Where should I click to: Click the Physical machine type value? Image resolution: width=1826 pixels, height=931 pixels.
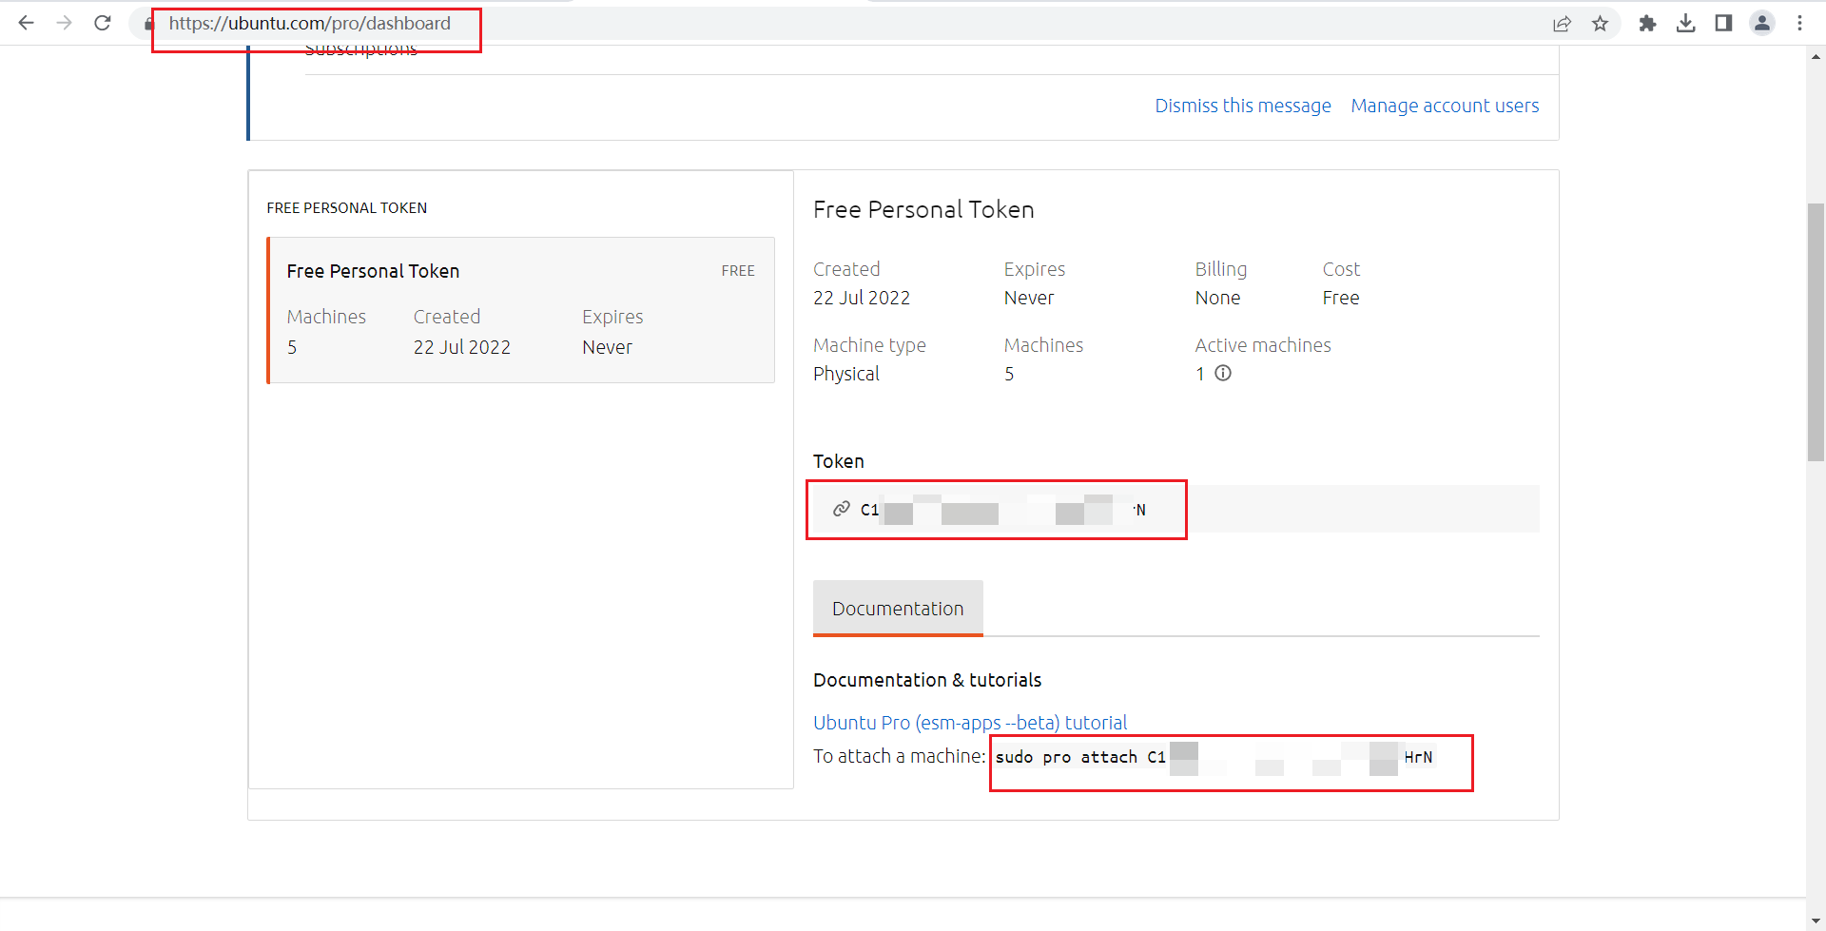point(846,374)
